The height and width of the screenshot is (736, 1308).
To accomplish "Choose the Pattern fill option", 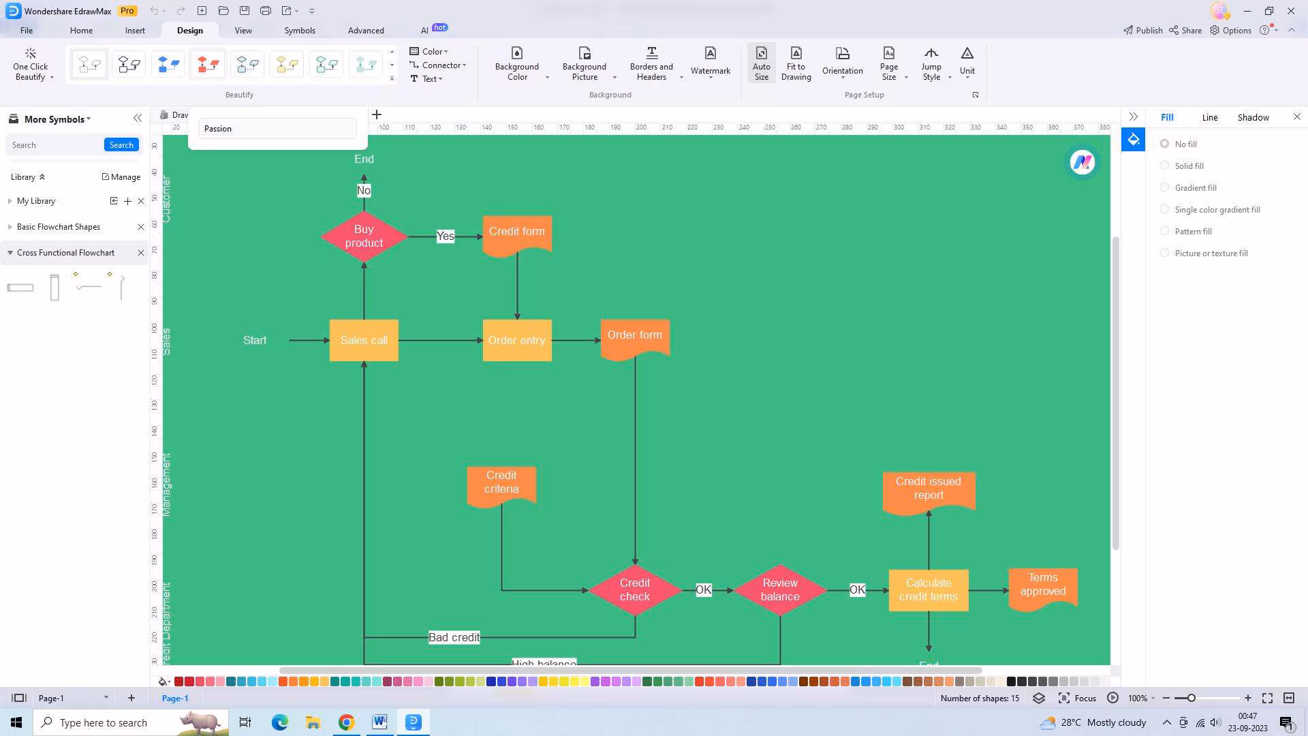I will coord(1165,231).
